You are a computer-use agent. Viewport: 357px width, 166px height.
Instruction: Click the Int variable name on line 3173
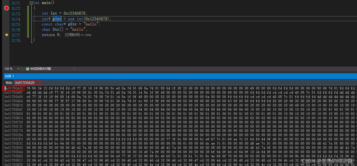point(54,14)
